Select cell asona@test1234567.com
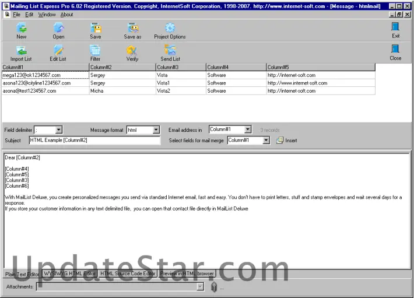Image resolution: width=414 pixels, height=298 pixels. point(45,91)
